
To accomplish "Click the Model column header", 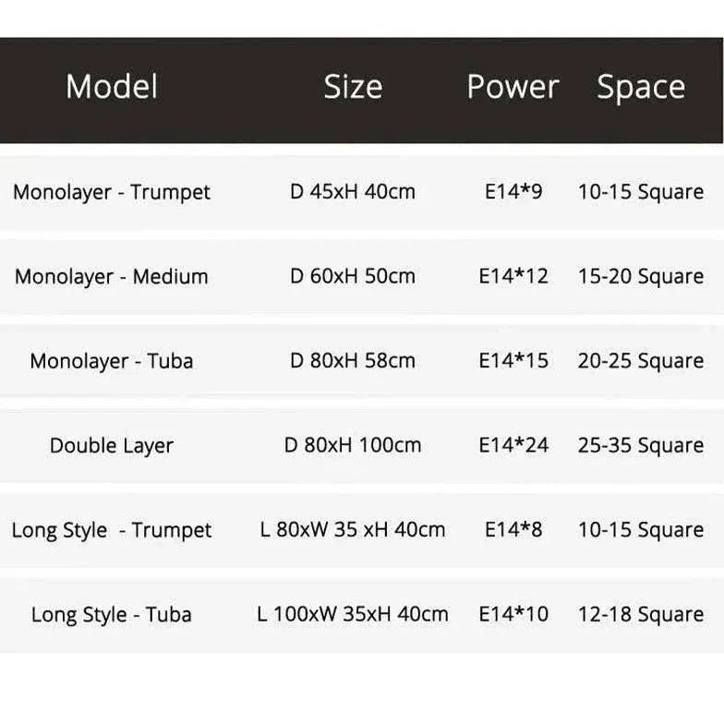I will (112, 87).
